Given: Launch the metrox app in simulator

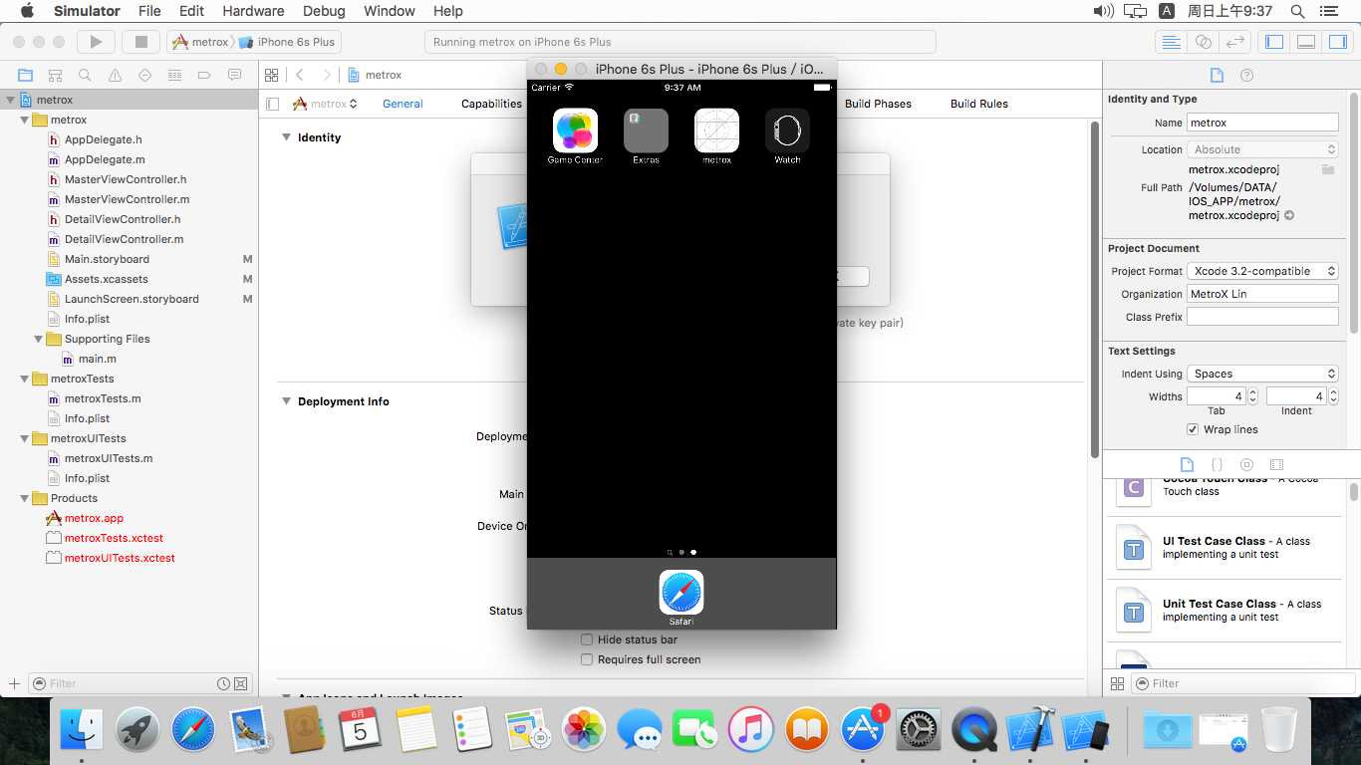Looking at the screenshot, I should (x=716, y=136).
